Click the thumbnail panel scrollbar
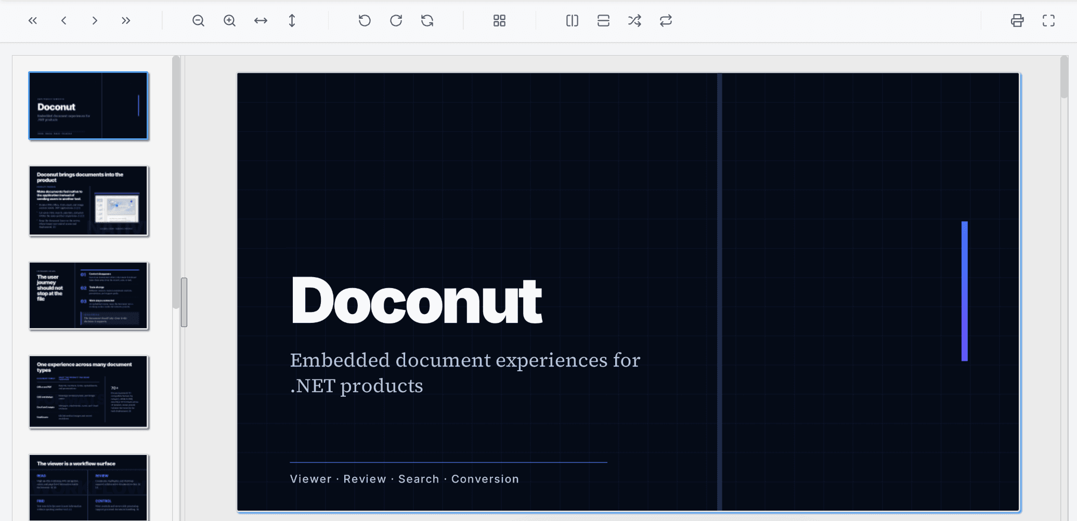 176,182
